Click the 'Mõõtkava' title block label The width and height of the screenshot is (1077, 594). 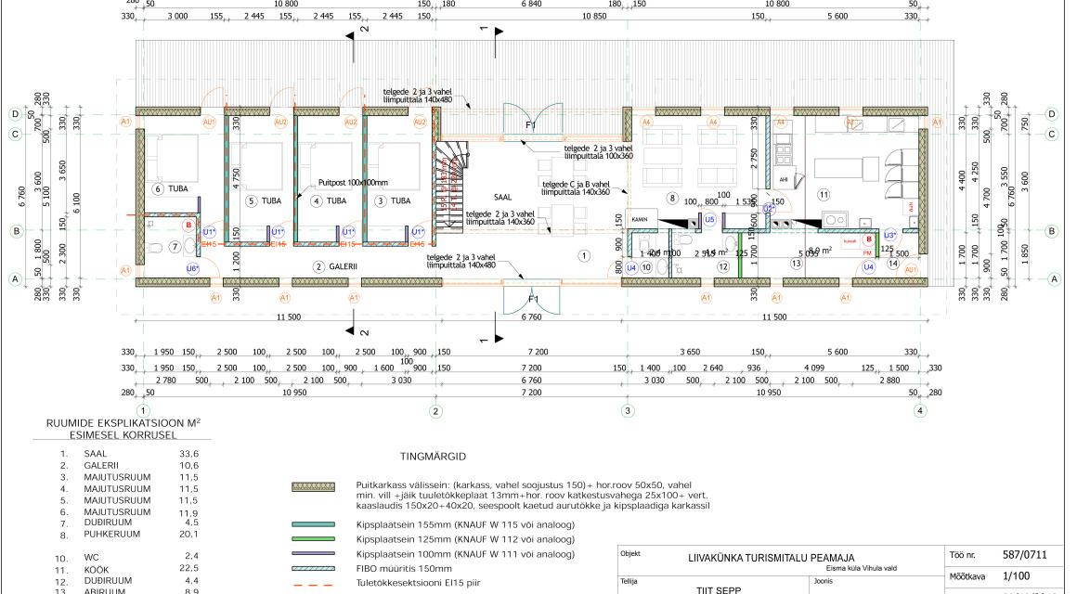point(967,577)
